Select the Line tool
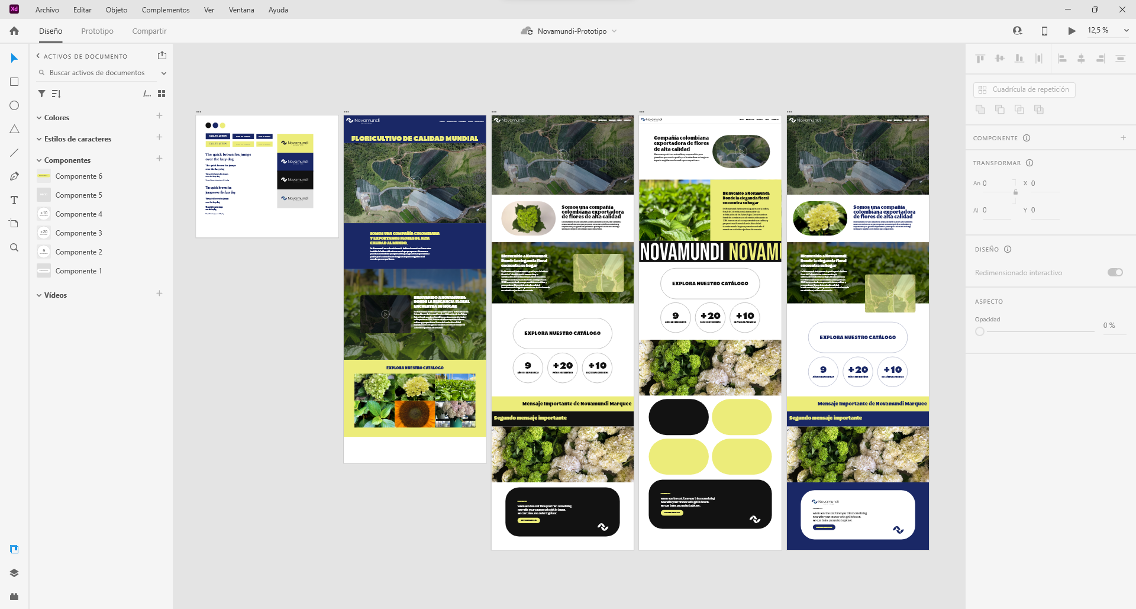1136x609 pixels. point(14,153)
